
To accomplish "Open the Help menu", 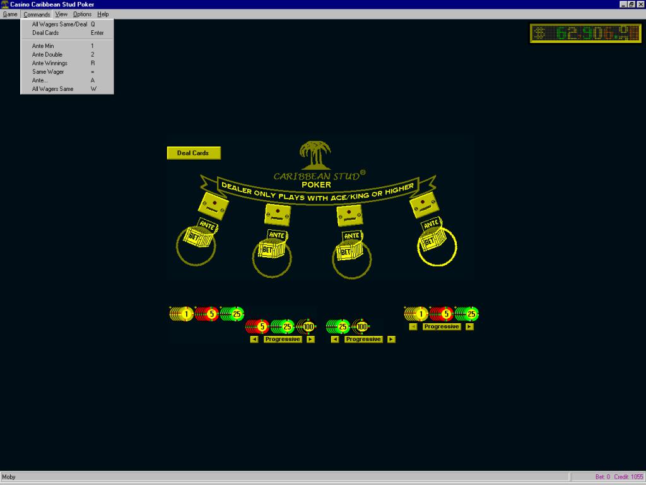I will point(103,14).
